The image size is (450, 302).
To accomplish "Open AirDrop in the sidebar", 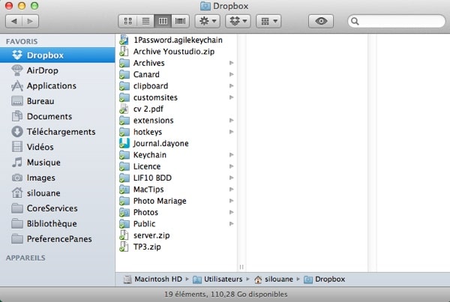I will tap(41, 70).
